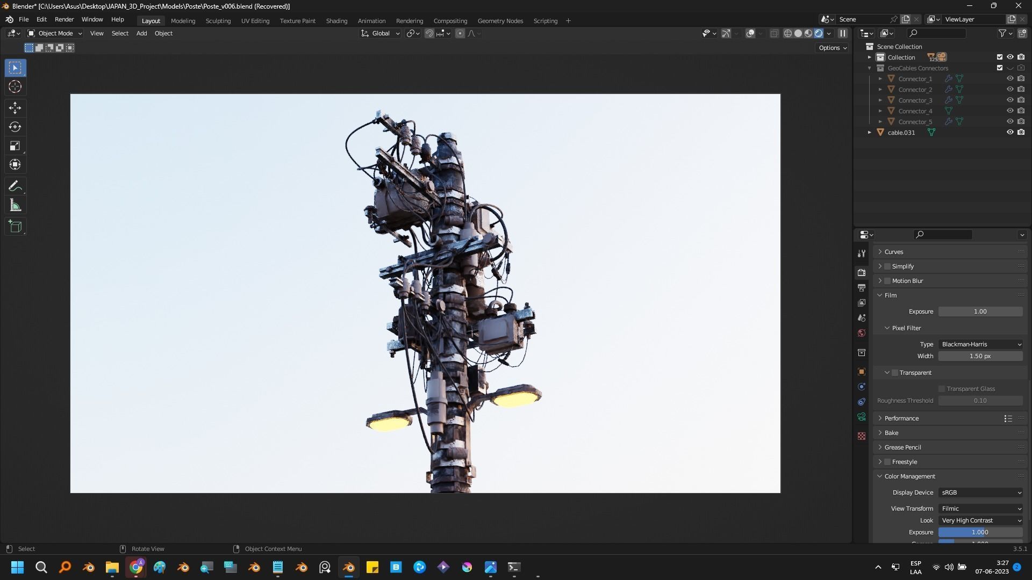This screenshot has width=1032, height=580.
Task: Enable the Transparent film checkbox
Action: click(x=895, y=373)
